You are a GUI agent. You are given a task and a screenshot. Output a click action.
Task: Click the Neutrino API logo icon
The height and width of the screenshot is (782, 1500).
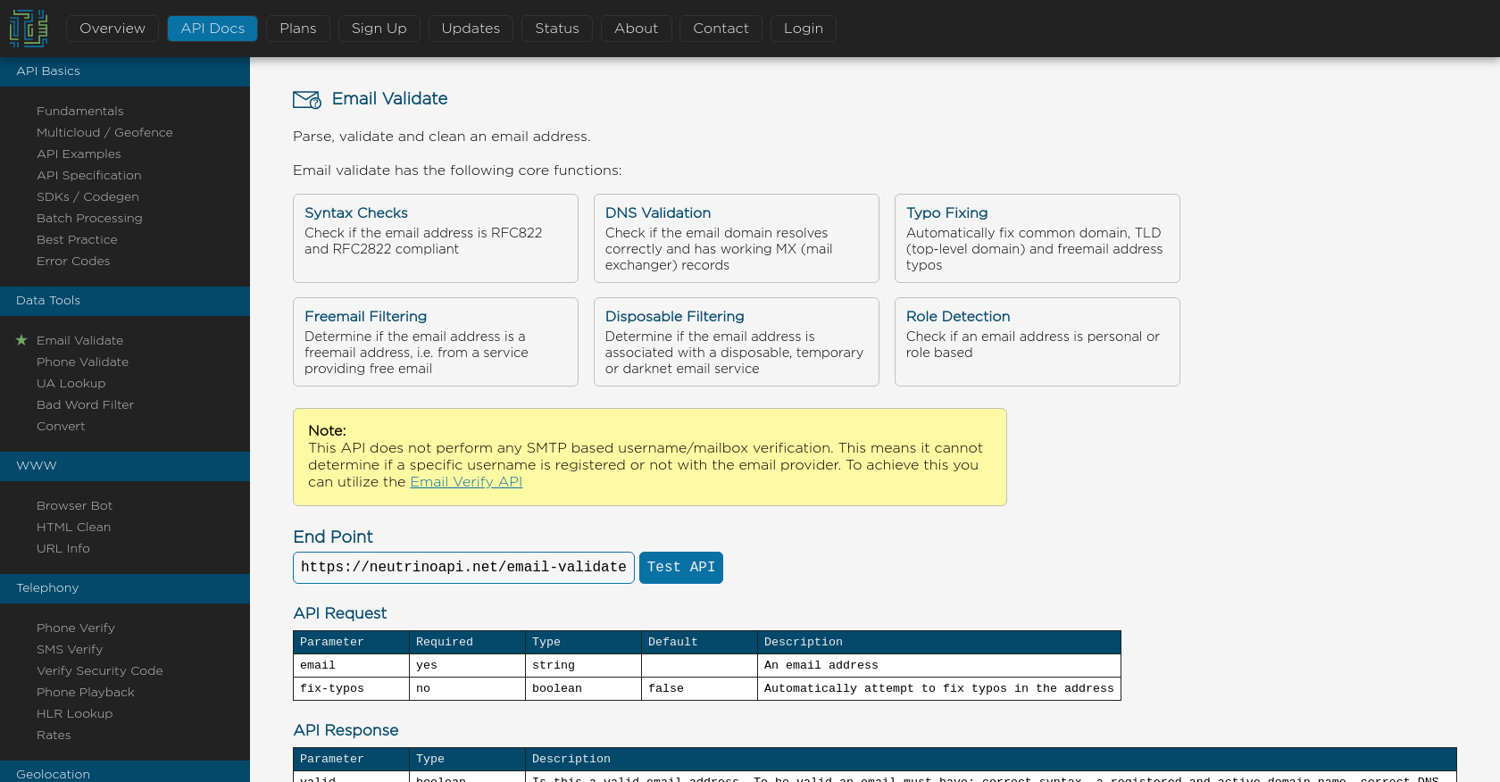click(29, 29)
